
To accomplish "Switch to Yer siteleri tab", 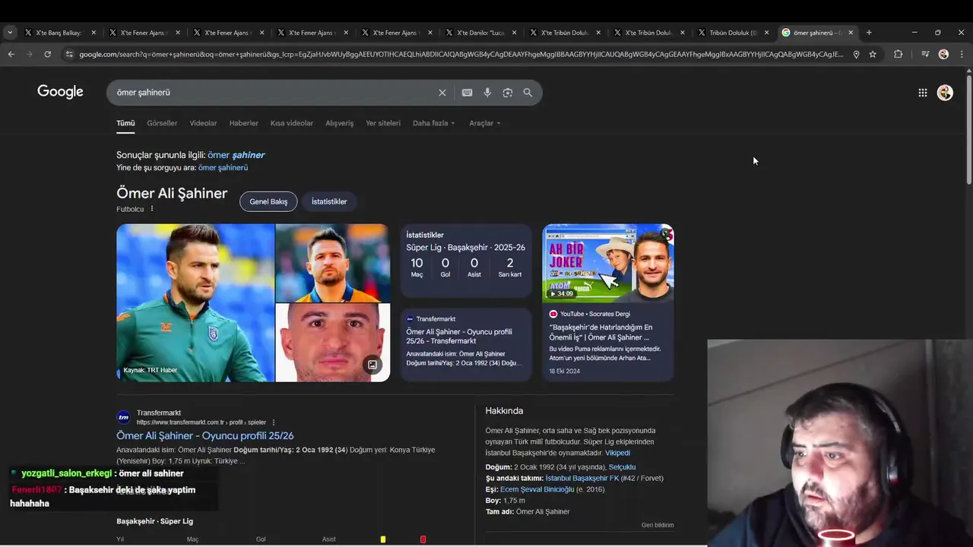I will (x=383, y=123).
